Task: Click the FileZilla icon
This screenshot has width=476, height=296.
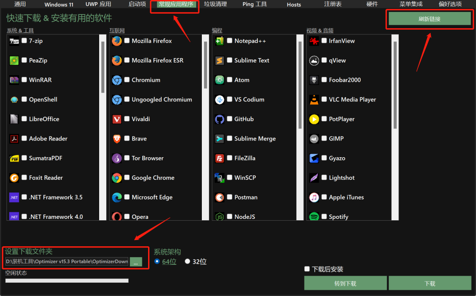Action: pyautogui.click(x=219, y=158)
